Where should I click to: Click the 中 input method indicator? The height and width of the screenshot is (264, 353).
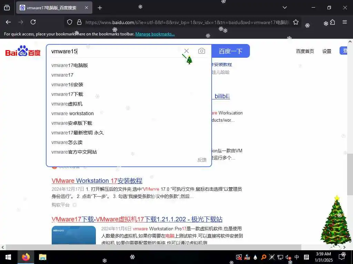[297, 257]
